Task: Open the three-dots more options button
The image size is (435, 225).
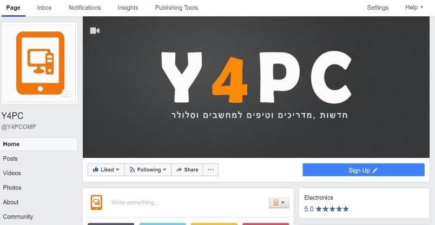Action: [210, 170]
